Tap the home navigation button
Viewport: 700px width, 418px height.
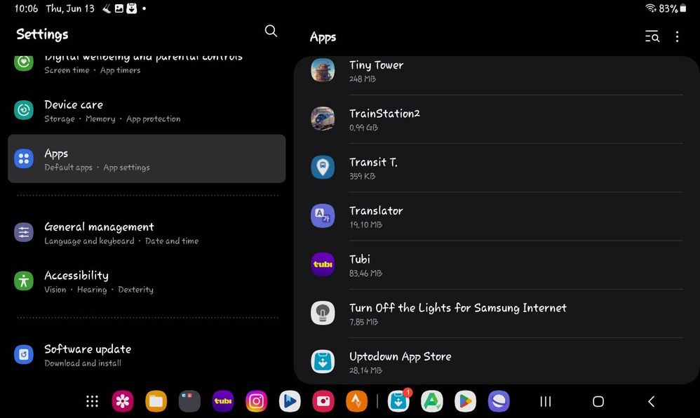[598, 401]
